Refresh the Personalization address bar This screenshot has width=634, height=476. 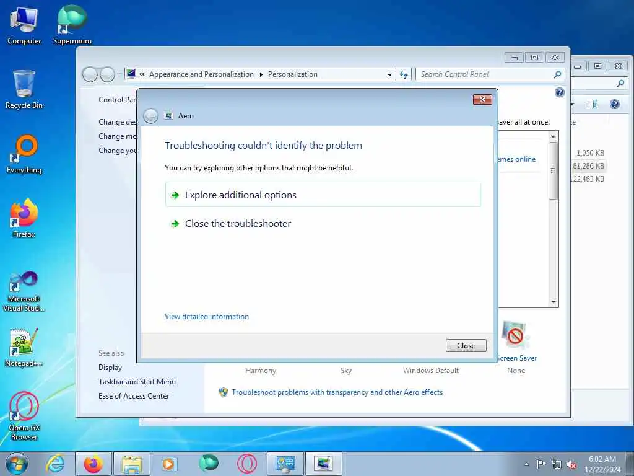coord(404,74)
